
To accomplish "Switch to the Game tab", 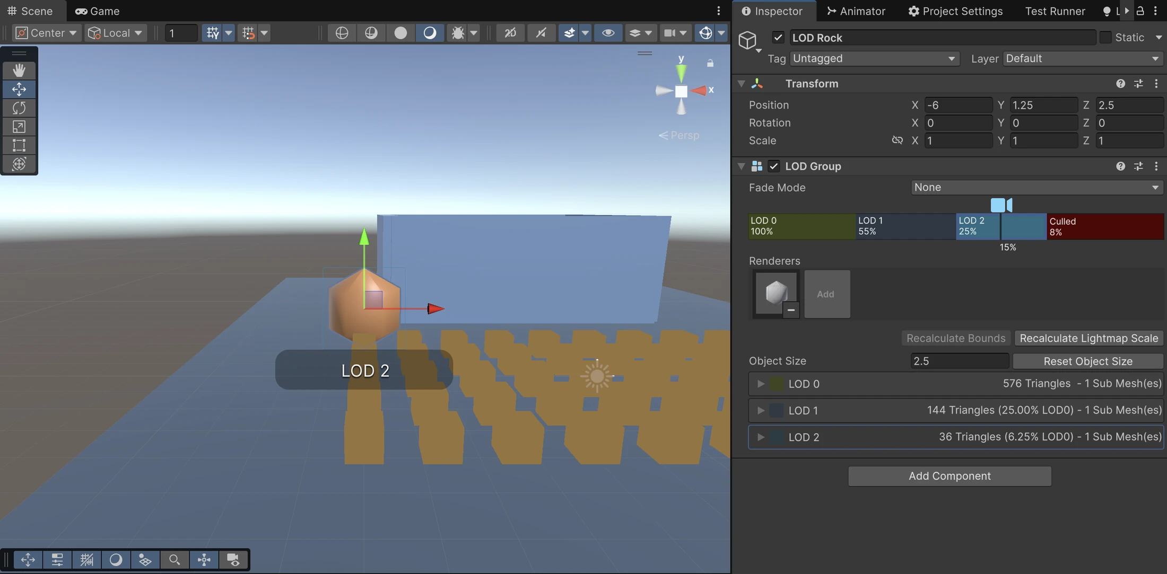I will tap(97, 11).
